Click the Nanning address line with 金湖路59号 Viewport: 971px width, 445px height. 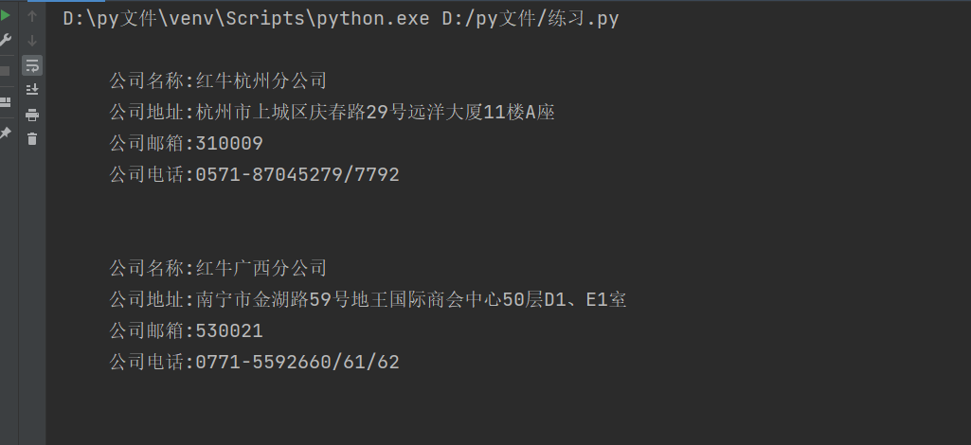pos(368,300)
